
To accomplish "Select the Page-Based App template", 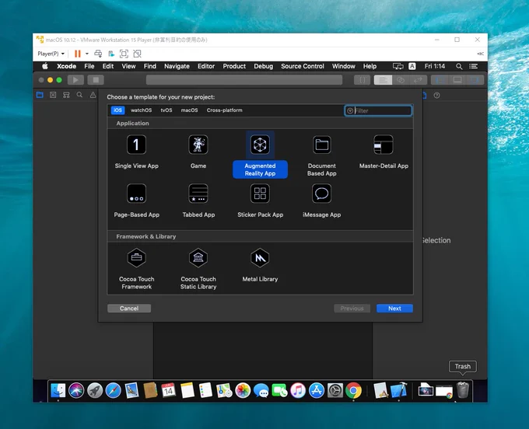I will tap(136, 201).
